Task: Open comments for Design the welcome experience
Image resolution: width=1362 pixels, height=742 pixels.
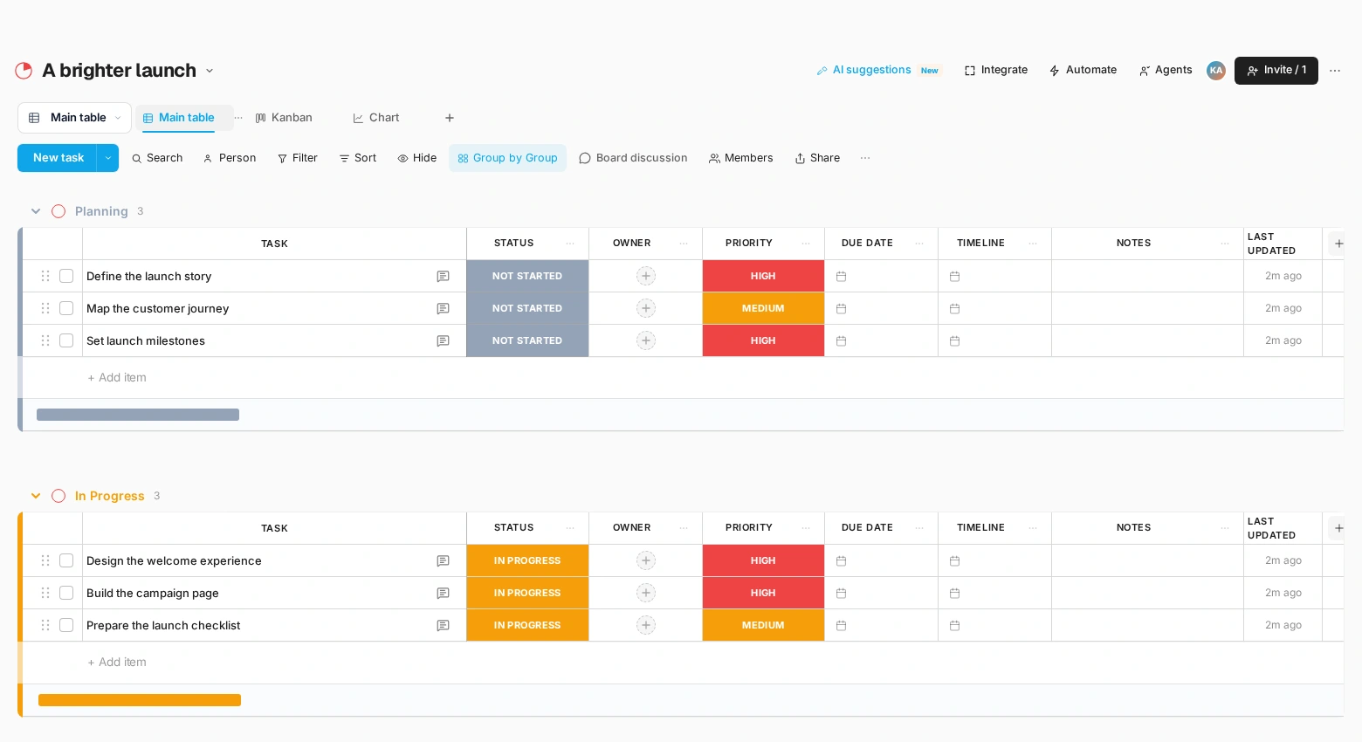Action: coord(443,560)
